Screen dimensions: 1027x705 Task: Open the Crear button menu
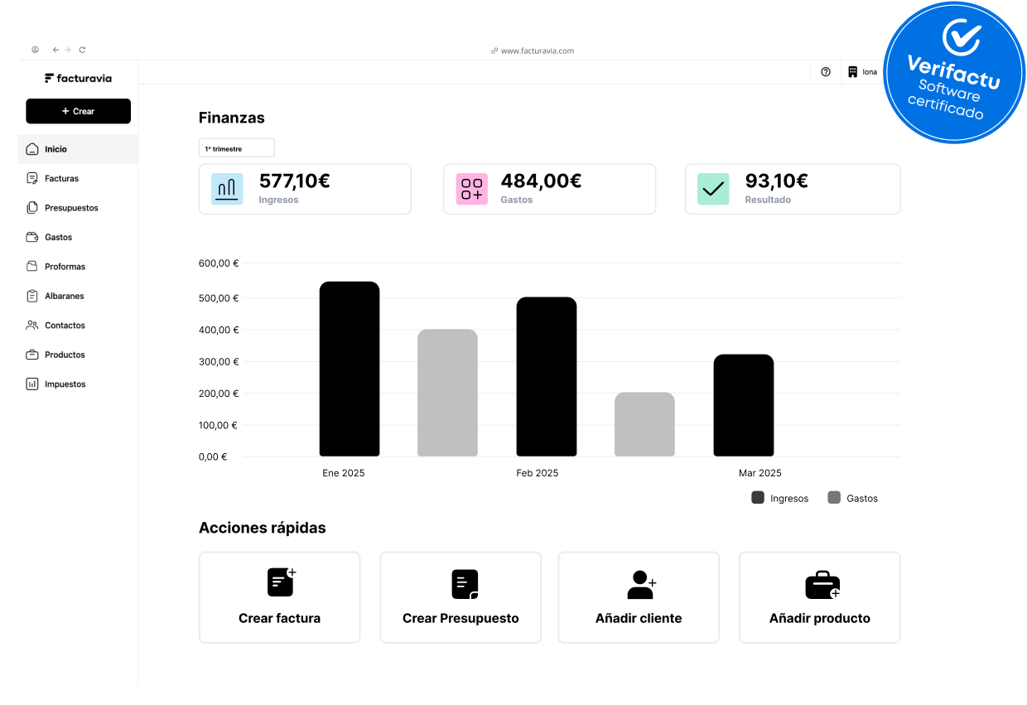coord(78,111)
